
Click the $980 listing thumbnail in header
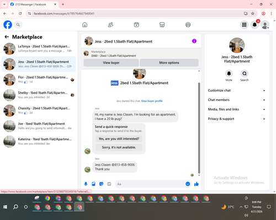86,53
